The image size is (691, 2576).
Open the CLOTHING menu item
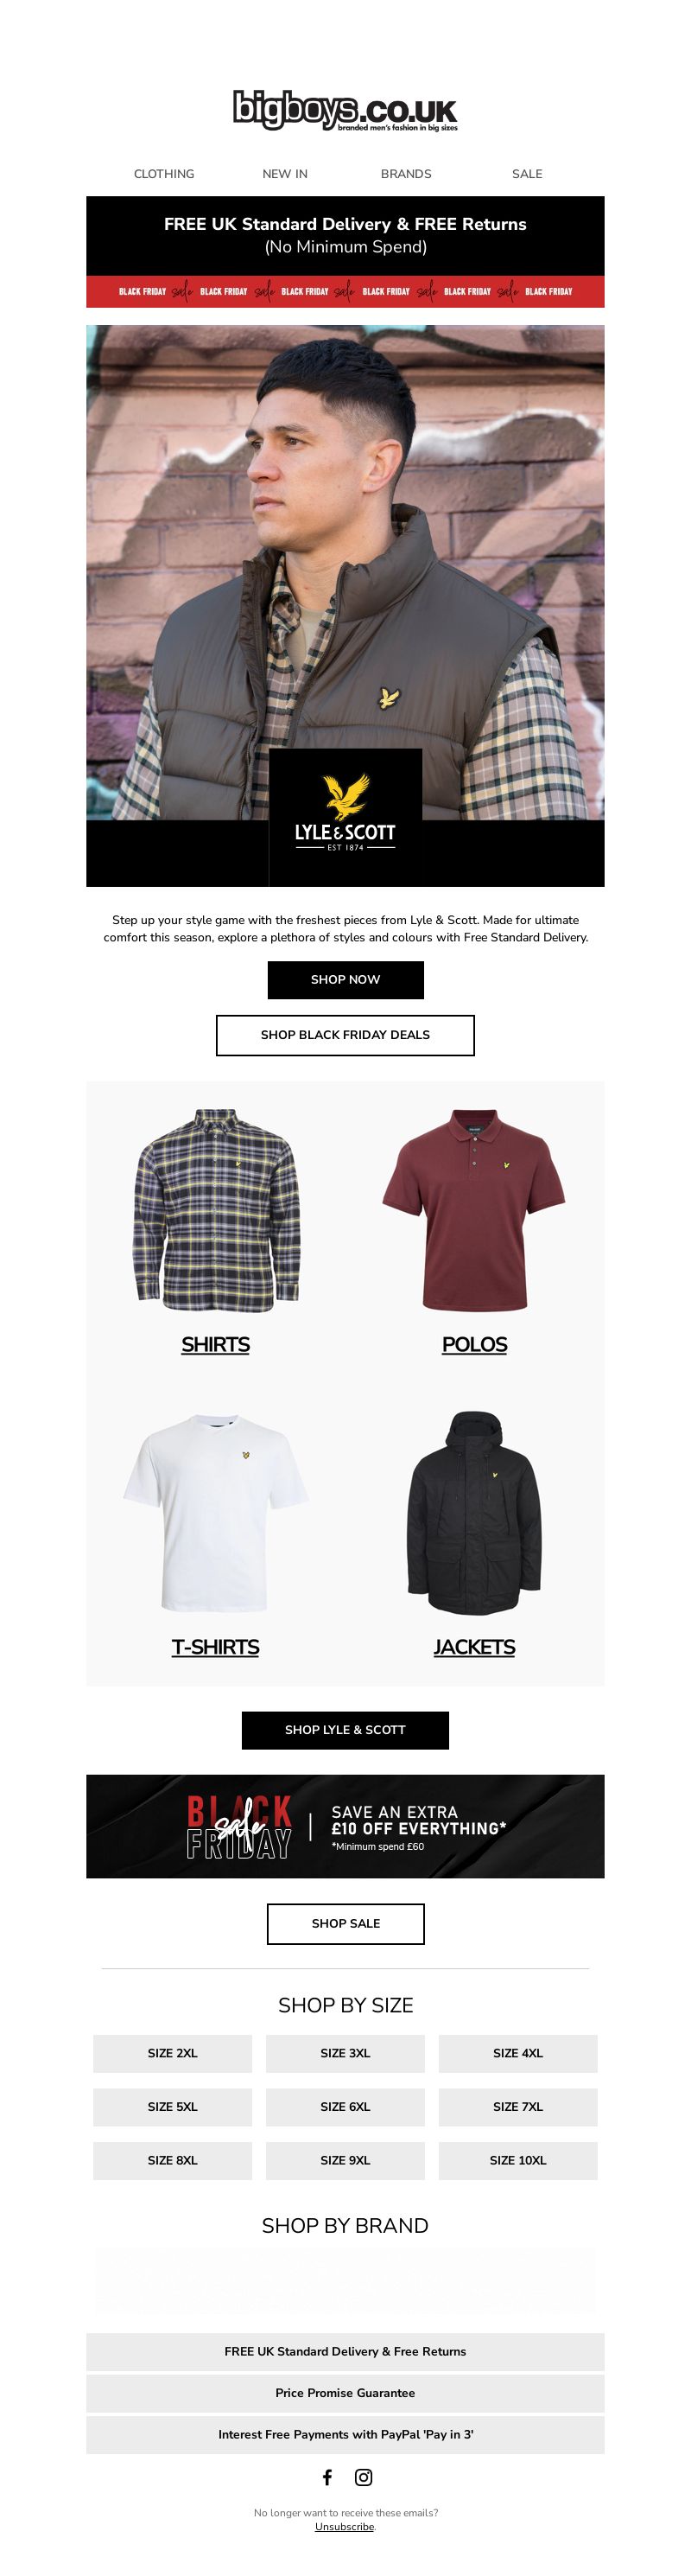(x=164, y=174)
